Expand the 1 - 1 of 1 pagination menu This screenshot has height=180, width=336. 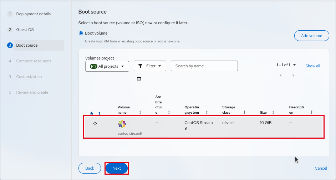click(x=286, y=65)
